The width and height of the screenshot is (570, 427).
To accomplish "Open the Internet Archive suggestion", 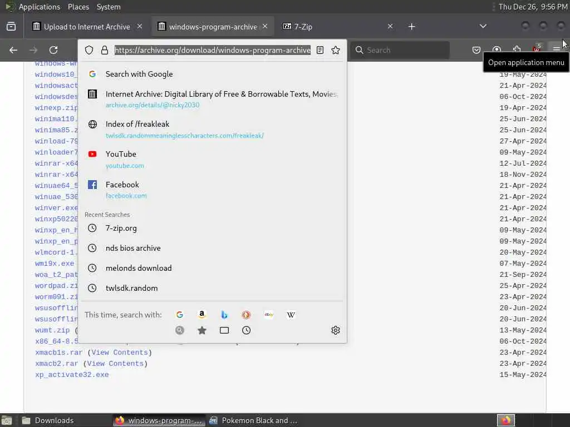I will point(212,99).
